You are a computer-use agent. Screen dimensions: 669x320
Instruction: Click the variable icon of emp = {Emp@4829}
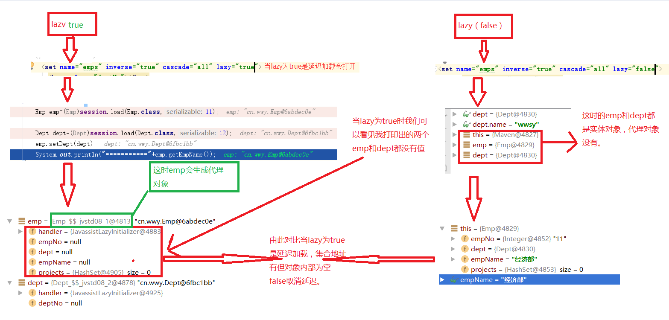coord(467,145)
